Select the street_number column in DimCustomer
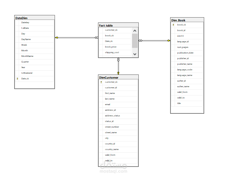The height and width of the screenshot is (177, 227). coord(118,127)
